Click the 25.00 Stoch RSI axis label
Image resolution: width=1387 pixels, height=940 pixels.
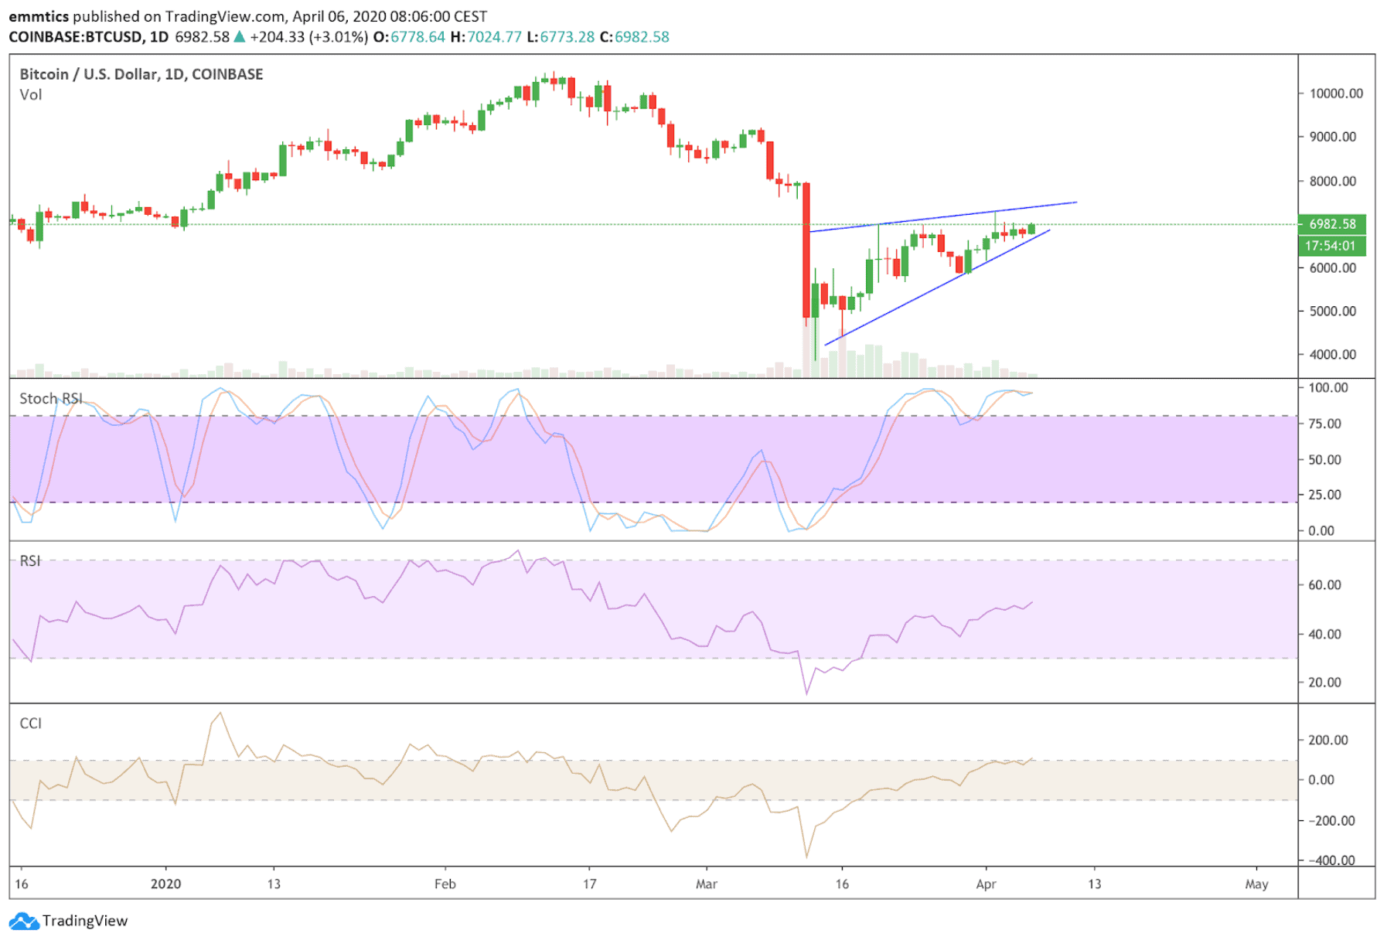point(1325,495)
